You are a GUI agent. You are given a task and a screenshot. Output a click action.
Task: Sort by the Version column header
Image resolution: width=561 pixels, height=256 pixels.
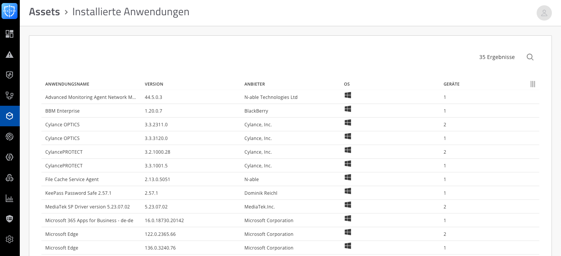(154, 84)
